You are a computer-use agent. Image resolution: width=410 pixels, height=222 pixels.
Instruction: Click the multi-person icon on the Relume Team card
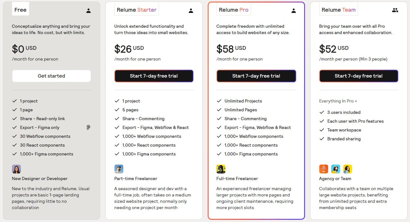coord(395,10)
